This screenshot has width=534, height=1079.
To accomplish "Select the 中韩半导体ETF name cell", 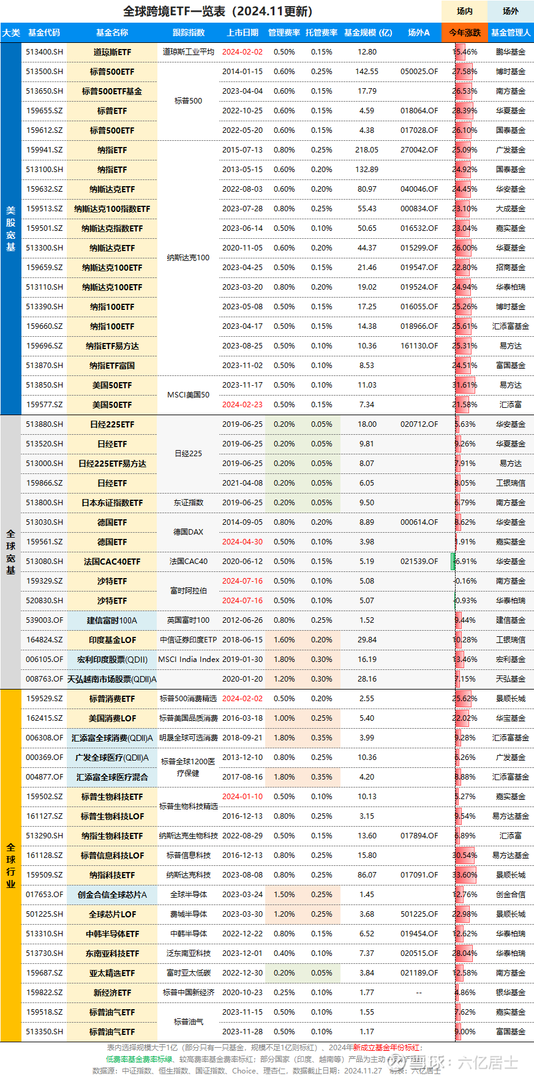I will click(112, 934).
